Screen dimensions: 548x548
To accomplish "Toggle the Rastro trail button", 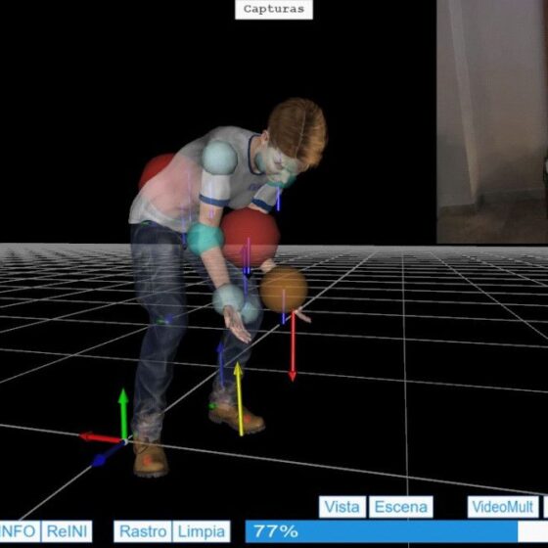I will (x=143, y=531).
